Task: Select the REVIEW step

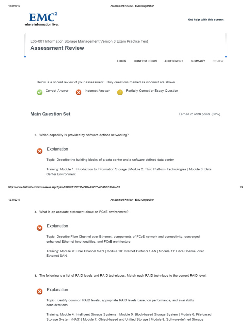Action: pyautogui.click(x=218, y=61)
